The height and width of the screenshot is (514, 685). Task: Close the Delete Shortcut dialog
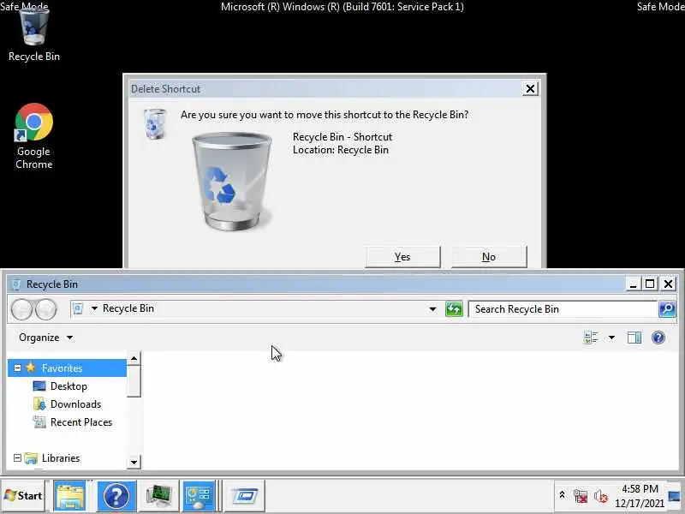[530, 89]
